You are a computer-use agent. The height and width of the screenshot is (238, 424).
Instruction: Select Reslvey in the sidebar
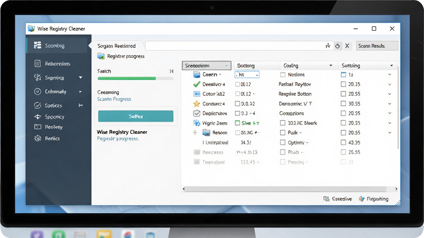pos(53,127)
